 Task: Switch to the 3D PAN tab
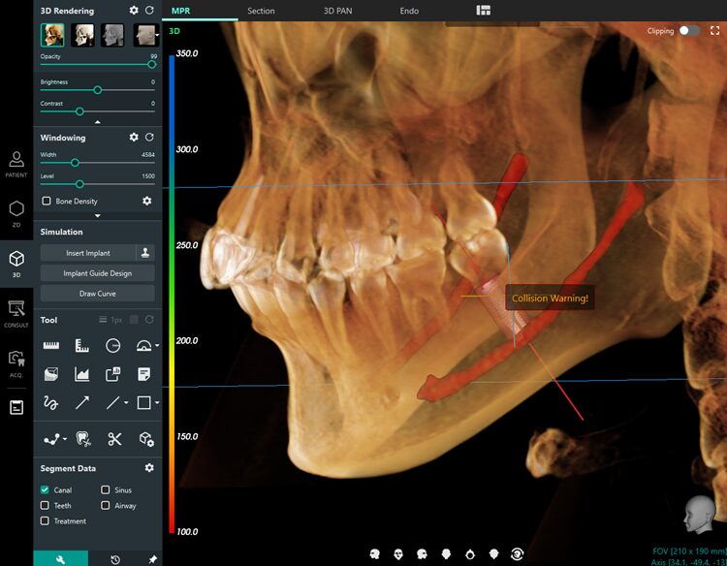pyautogui.click(x=337, y=11)
